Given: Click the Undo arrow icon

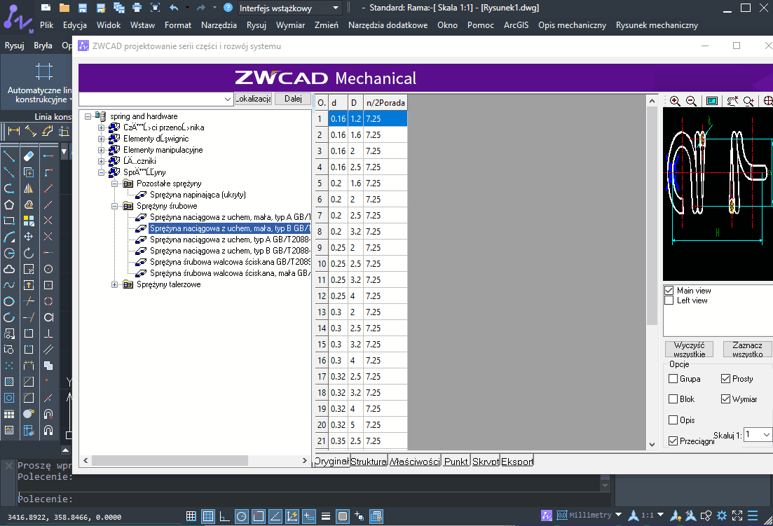Looking at the screenshot, I should coord(174,8).
